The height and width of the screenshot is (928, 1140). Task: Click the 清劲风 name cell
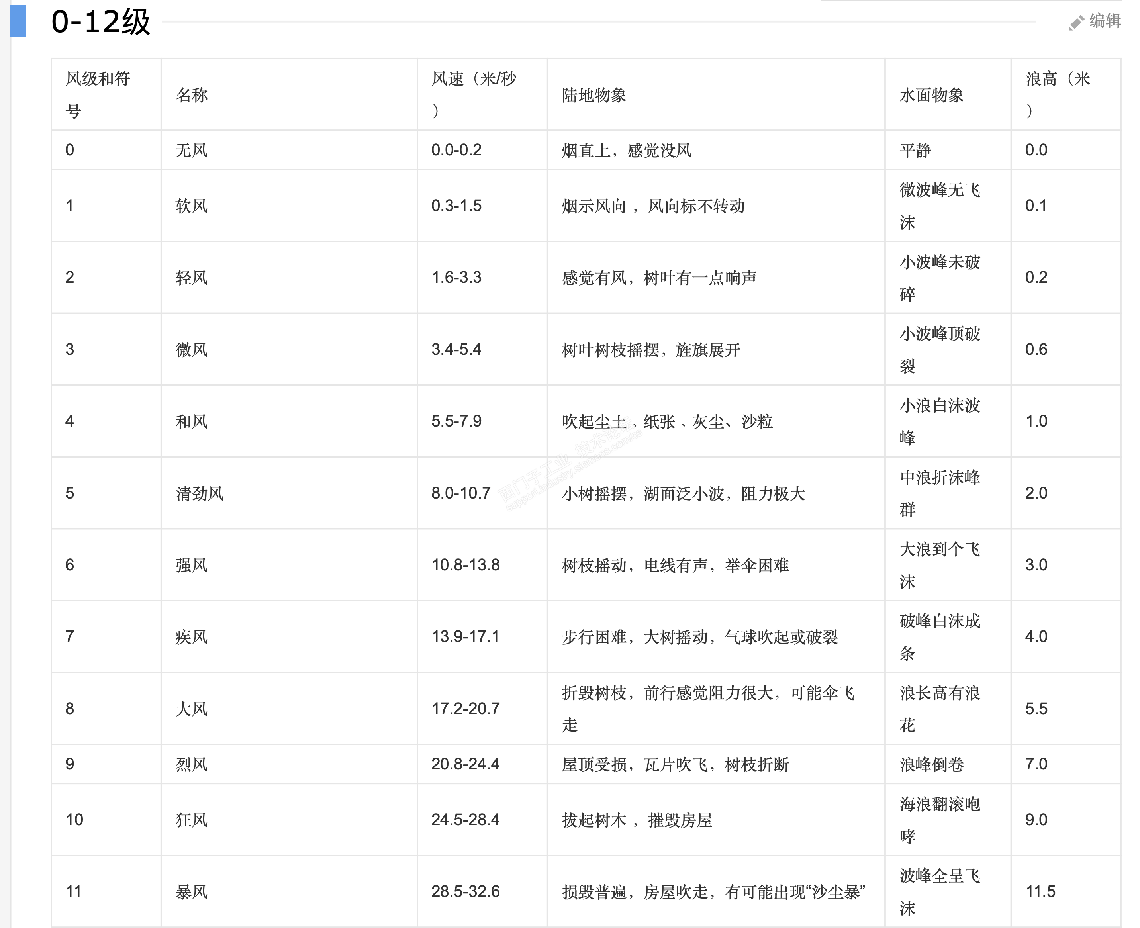[200, 493]
